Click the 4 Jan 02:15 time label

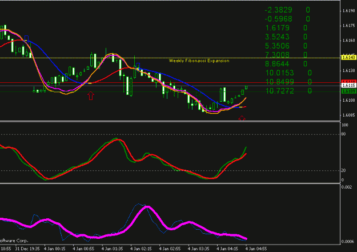tap(141, 249)
